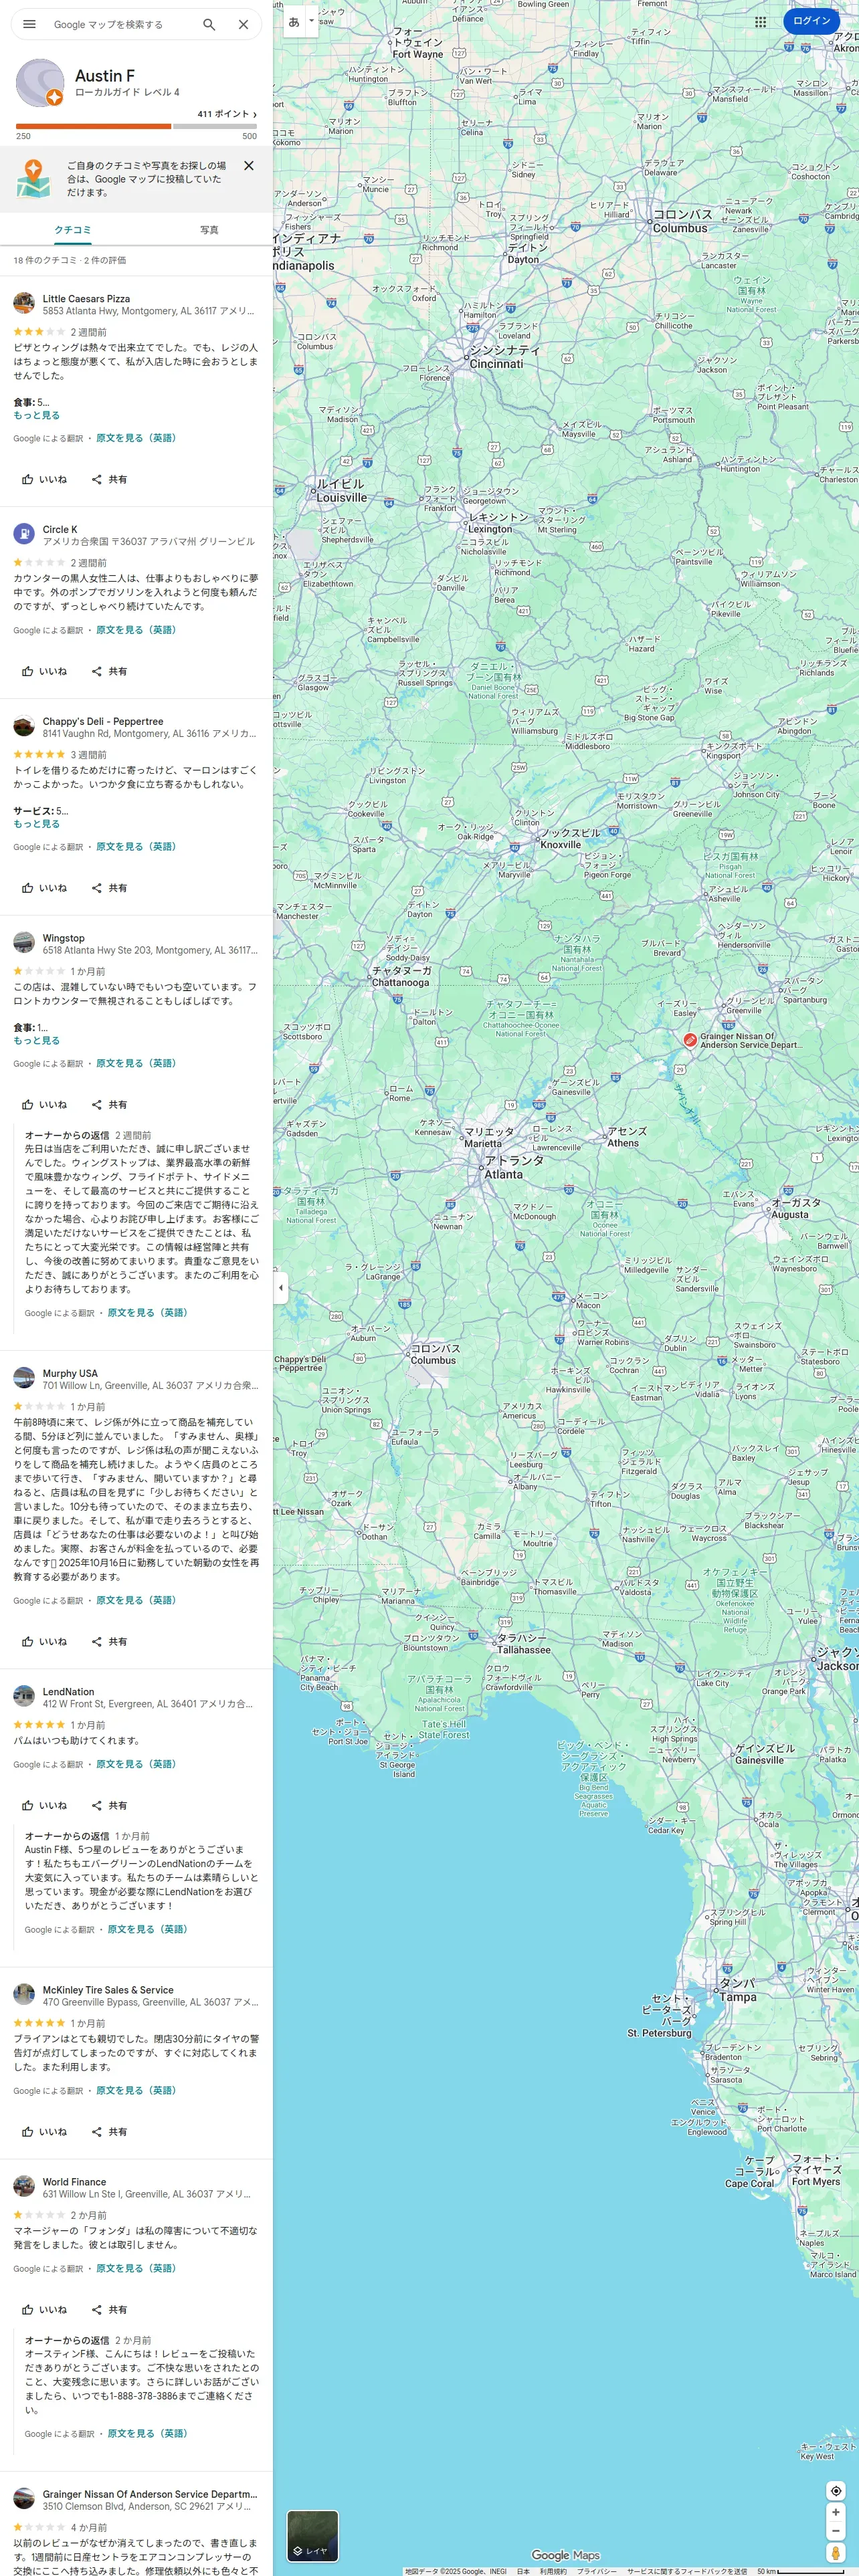The image size is (859, 2576).
Task: Share the Wingstop review
Action: (x=109, y=1105)
